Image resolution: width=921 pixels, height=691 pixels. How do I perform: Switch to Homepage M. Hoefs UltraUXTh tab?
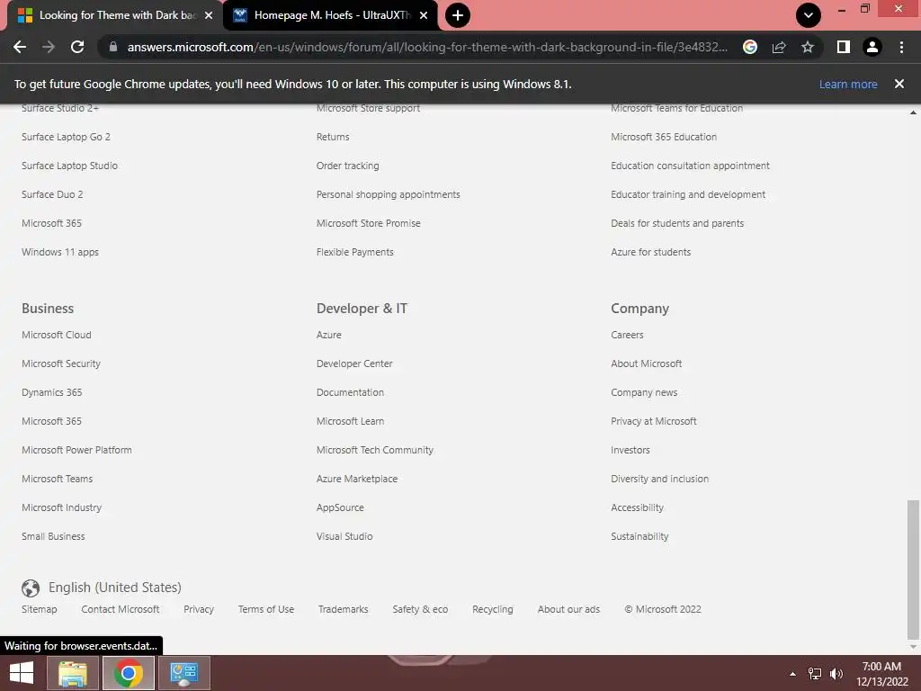[331, 15]
